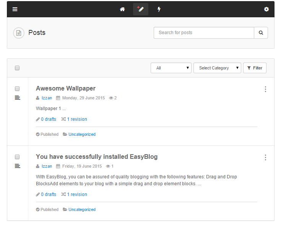Open the Select Category dropdown
281x229 pixels.
tap(217, 68)
